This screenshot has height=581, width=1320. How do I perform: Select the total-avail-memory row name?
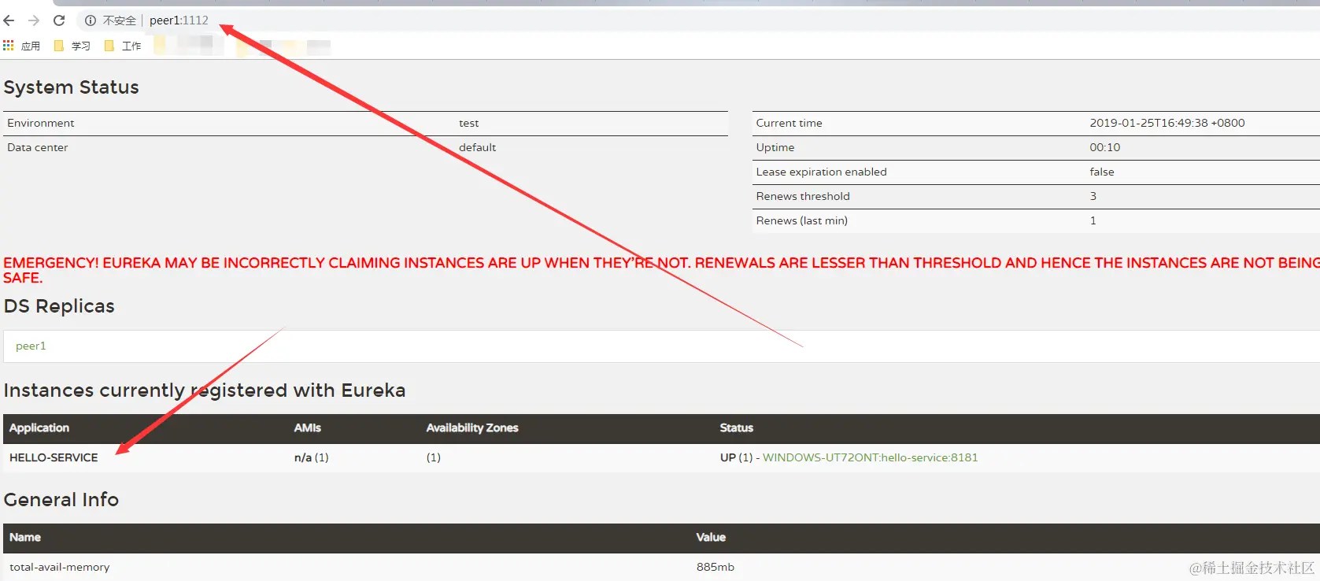pos(60,567)
